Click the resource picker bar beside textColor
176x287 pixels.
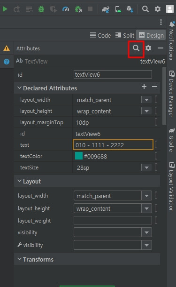pos(156,156)
